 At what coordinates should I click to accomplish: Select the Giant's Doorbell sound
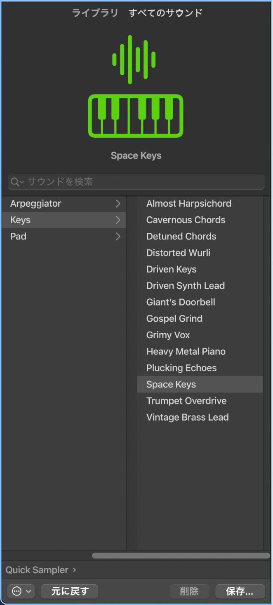(181, 302)
